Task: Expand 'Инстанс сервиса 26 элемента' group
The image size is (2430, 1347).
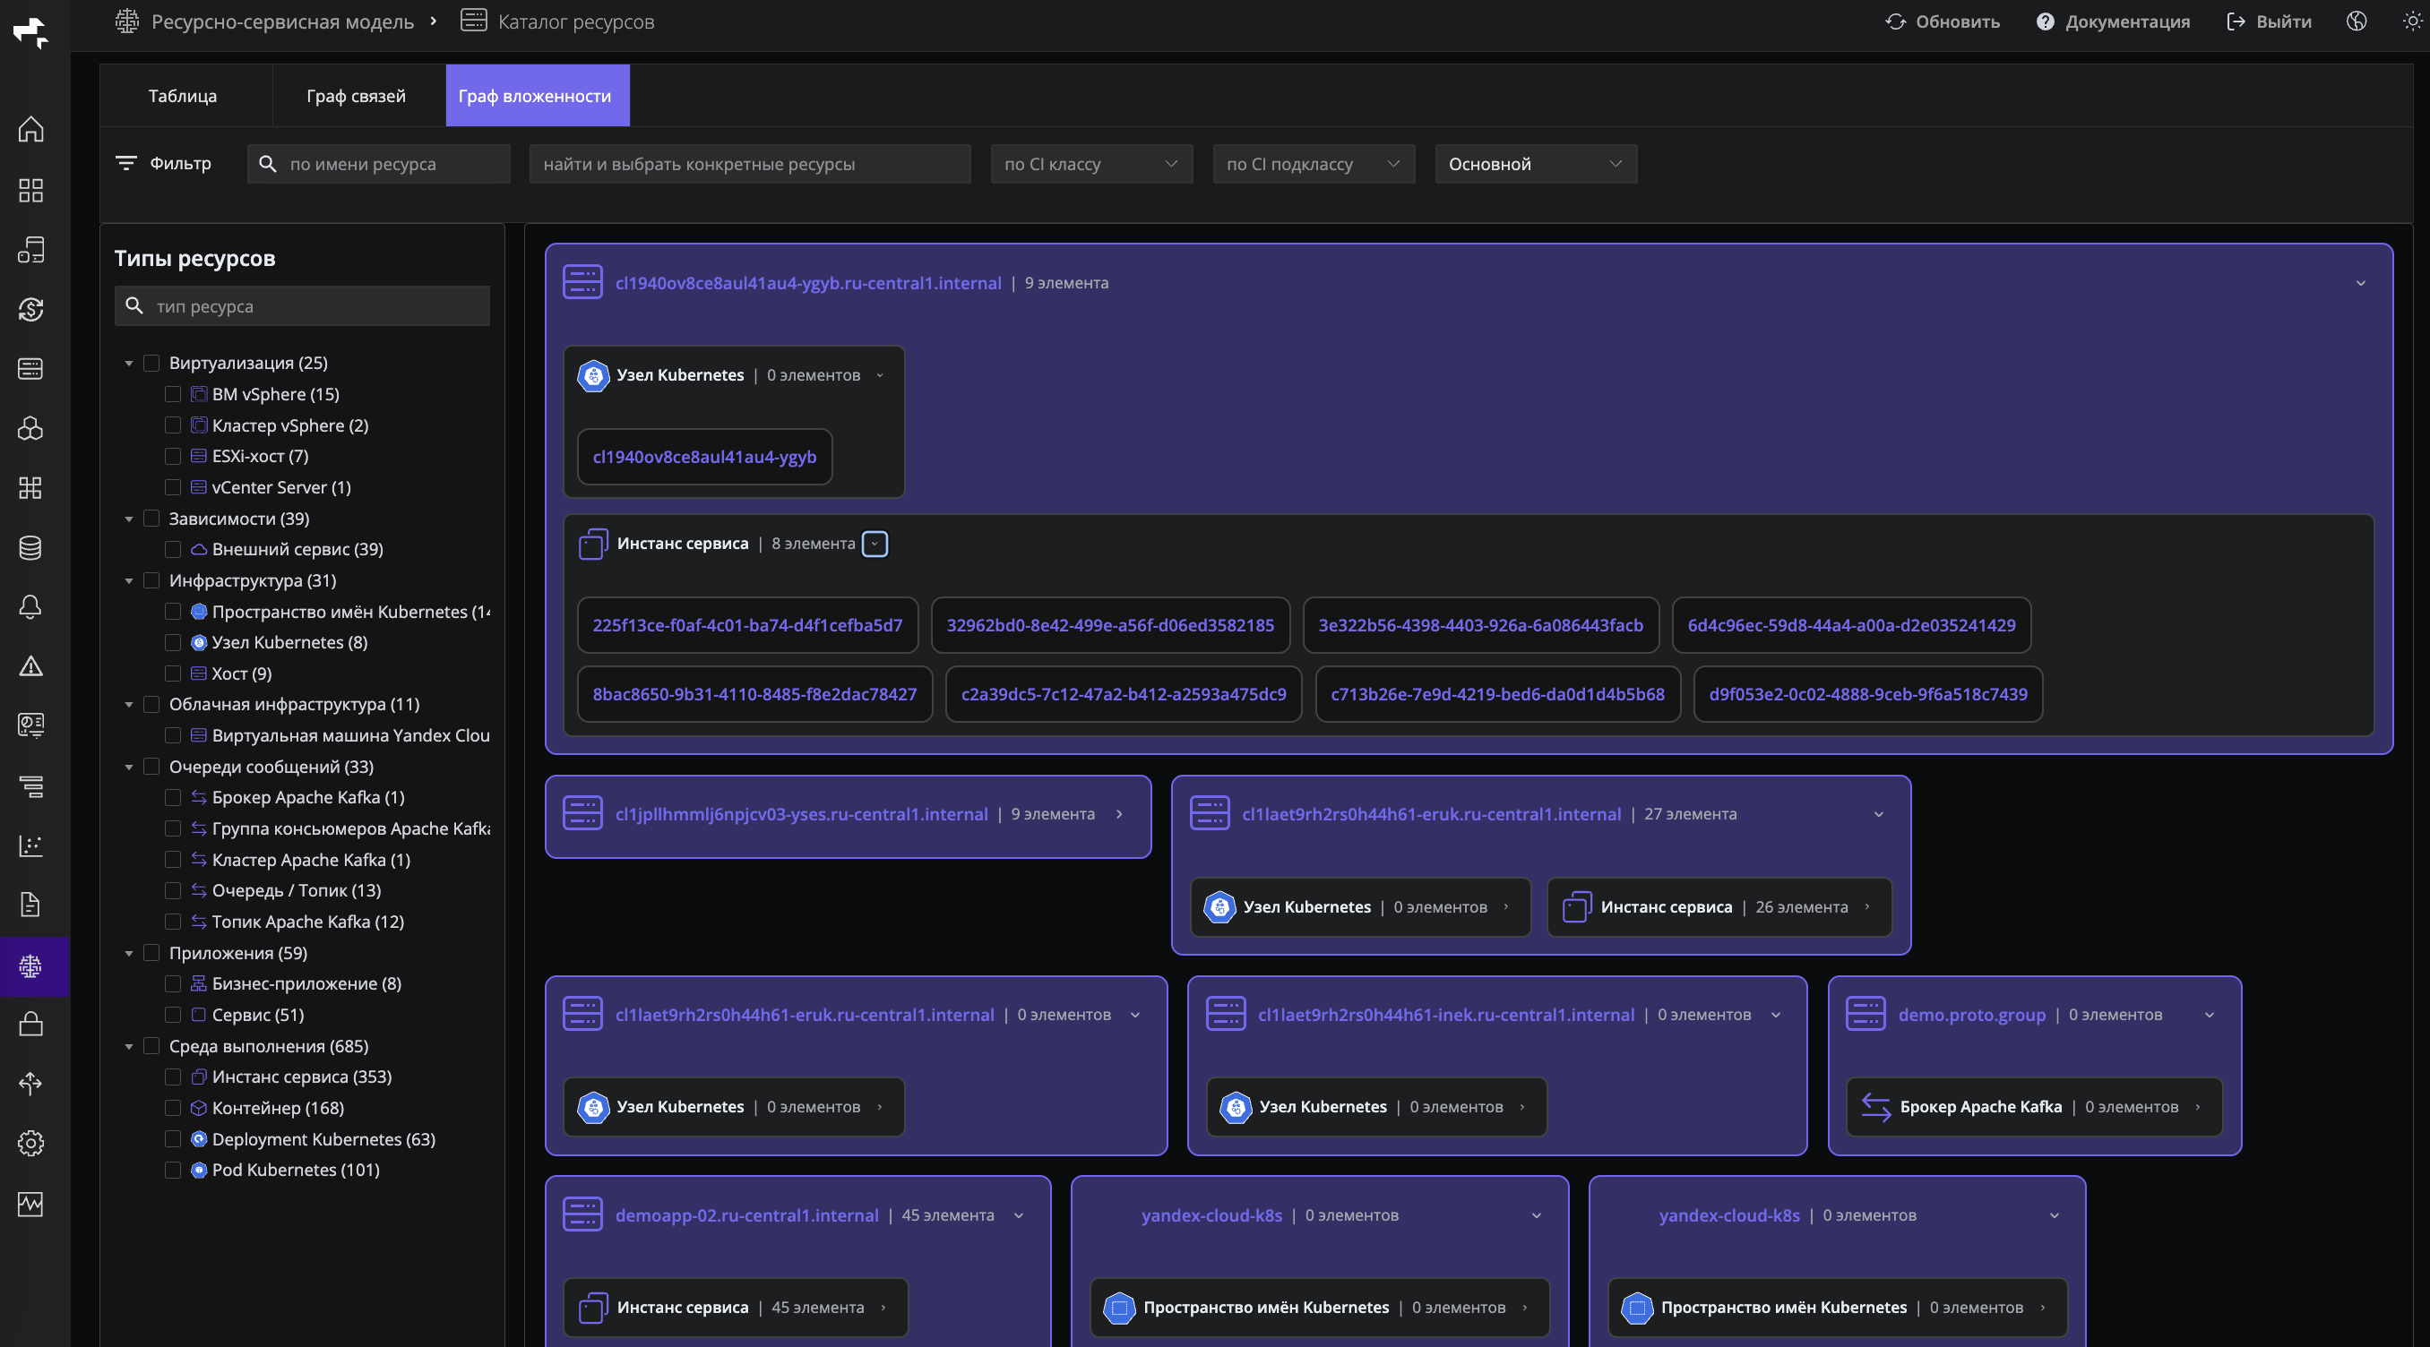Action: [1866, 906]
